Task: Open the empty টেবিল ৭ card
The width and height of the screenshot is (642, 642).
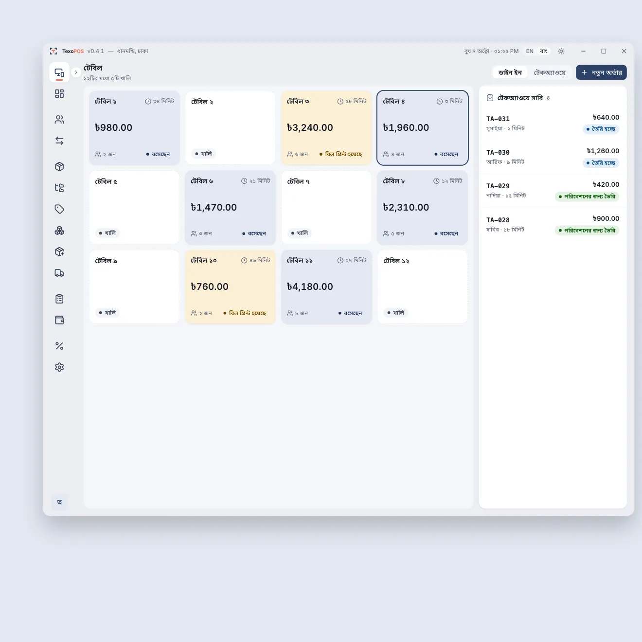Action: tap(327, 207)
